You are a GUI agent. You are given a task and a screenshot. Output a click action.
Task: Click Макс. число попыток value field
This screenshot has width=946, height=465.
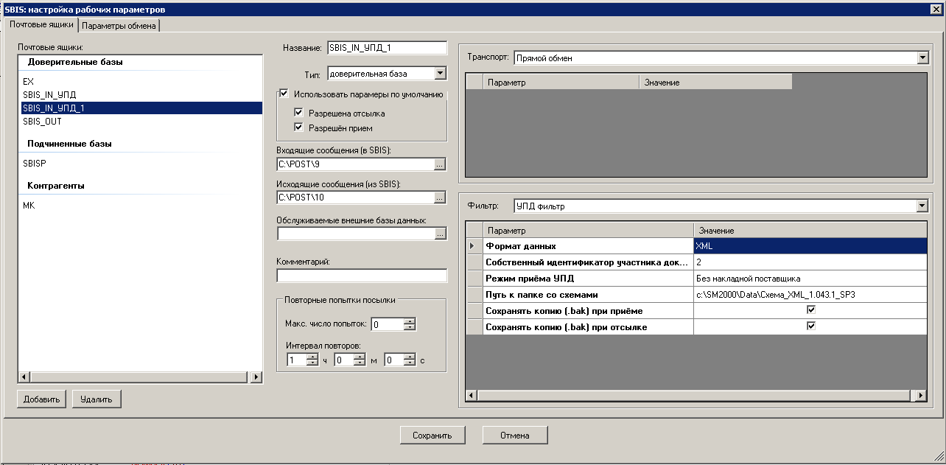(388, 324)
